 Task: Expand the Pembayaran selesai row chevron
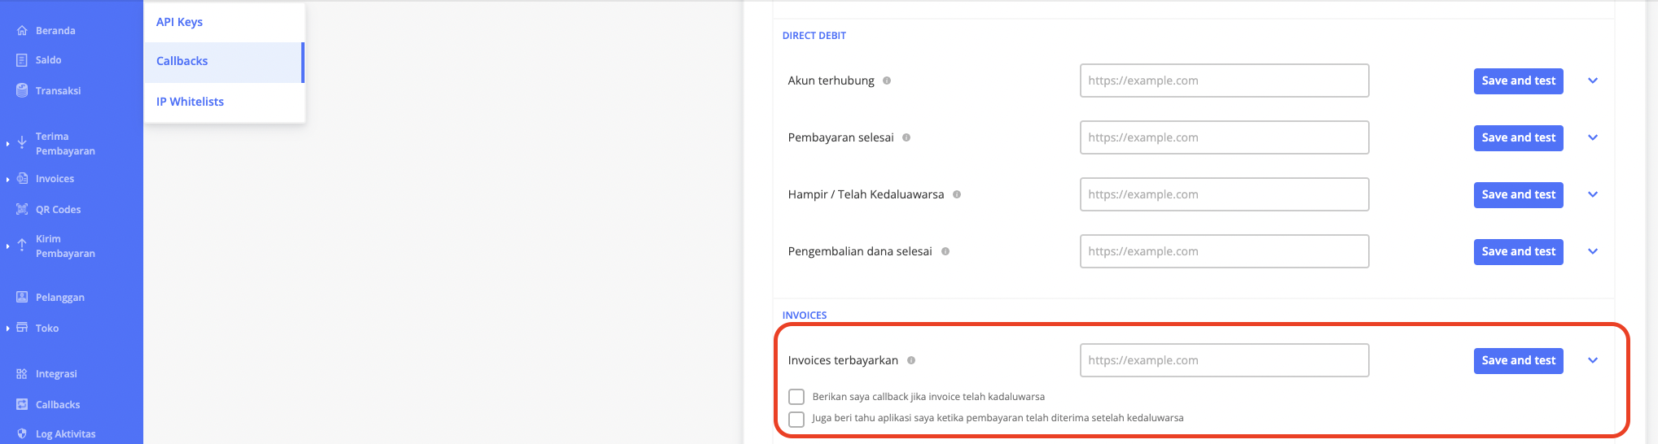click(x=1593, y=137)
